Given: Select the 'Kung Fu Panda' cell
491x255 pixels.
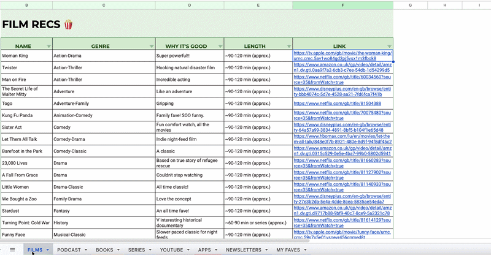Looking at the screenshot, I should (26, 115).
